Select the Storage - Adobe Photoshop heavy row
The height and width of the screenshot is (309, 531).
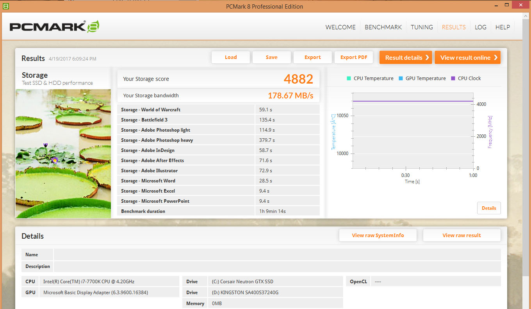click(218, 140)
